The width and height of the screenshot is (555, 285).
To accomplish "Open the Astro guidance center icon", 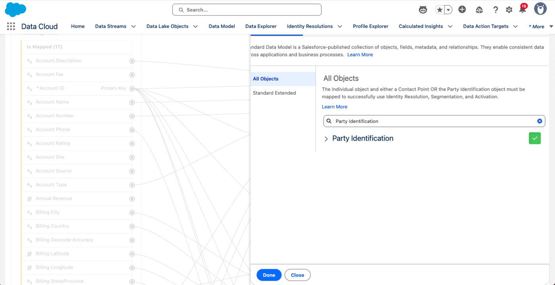I will coord(423,10).
